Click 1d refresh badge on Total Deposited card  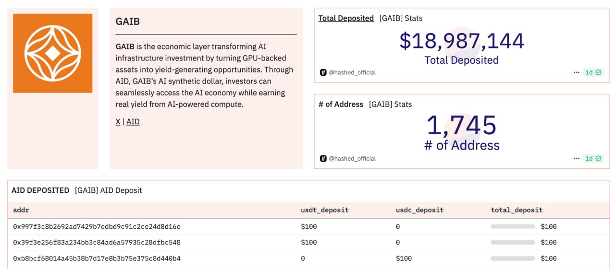coord(593,72)
